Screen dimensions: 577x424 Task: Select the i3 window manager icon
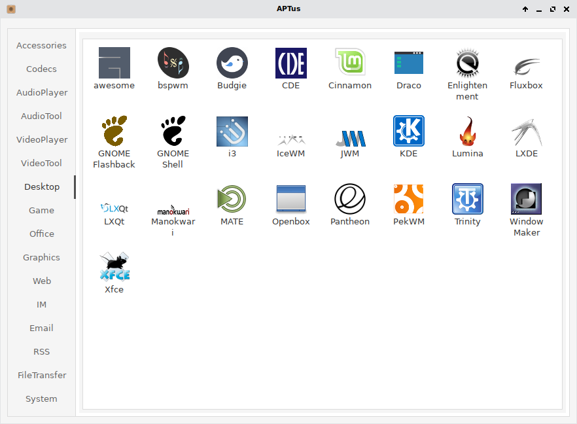232,131
